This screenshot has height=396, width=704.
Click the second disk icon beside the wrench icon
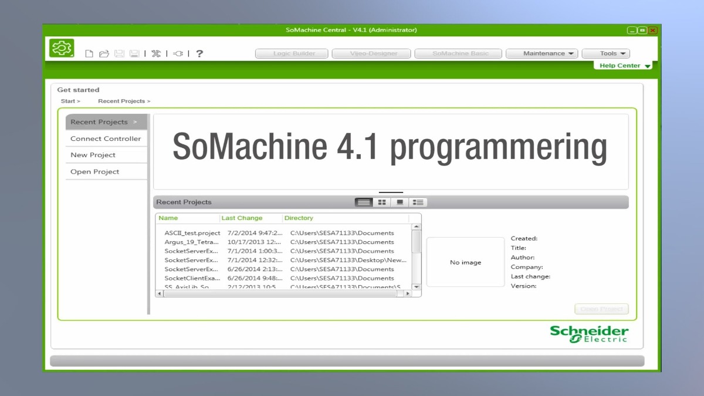pos(134,53)
